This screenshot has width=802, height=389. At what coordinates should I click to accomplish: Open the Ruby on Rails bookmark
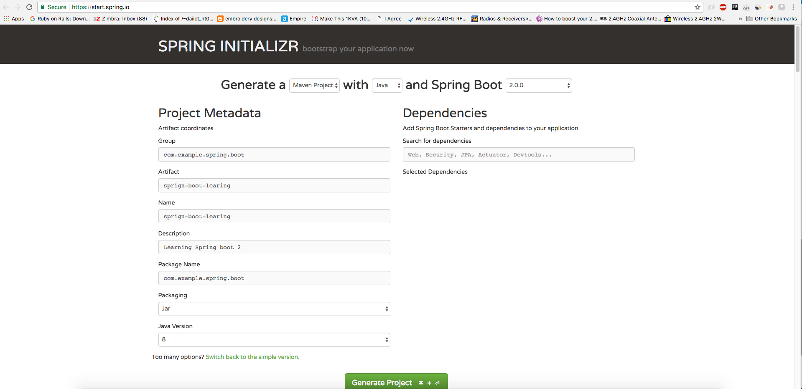[60, 19]
